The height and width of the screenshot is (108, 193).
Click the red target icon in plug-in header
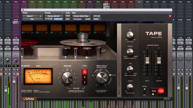pos(170,16)
